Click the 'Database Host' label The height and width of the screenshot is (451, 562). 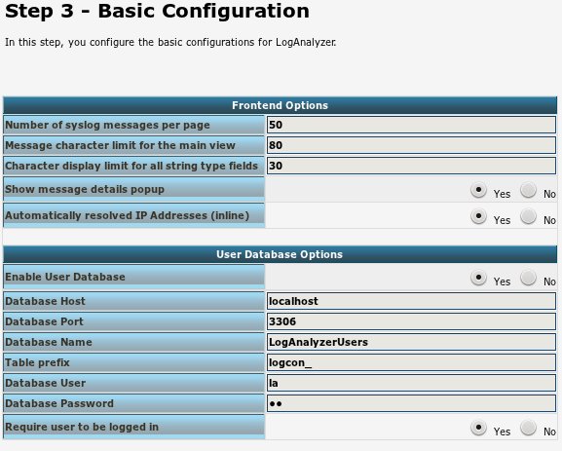(45, 301)
